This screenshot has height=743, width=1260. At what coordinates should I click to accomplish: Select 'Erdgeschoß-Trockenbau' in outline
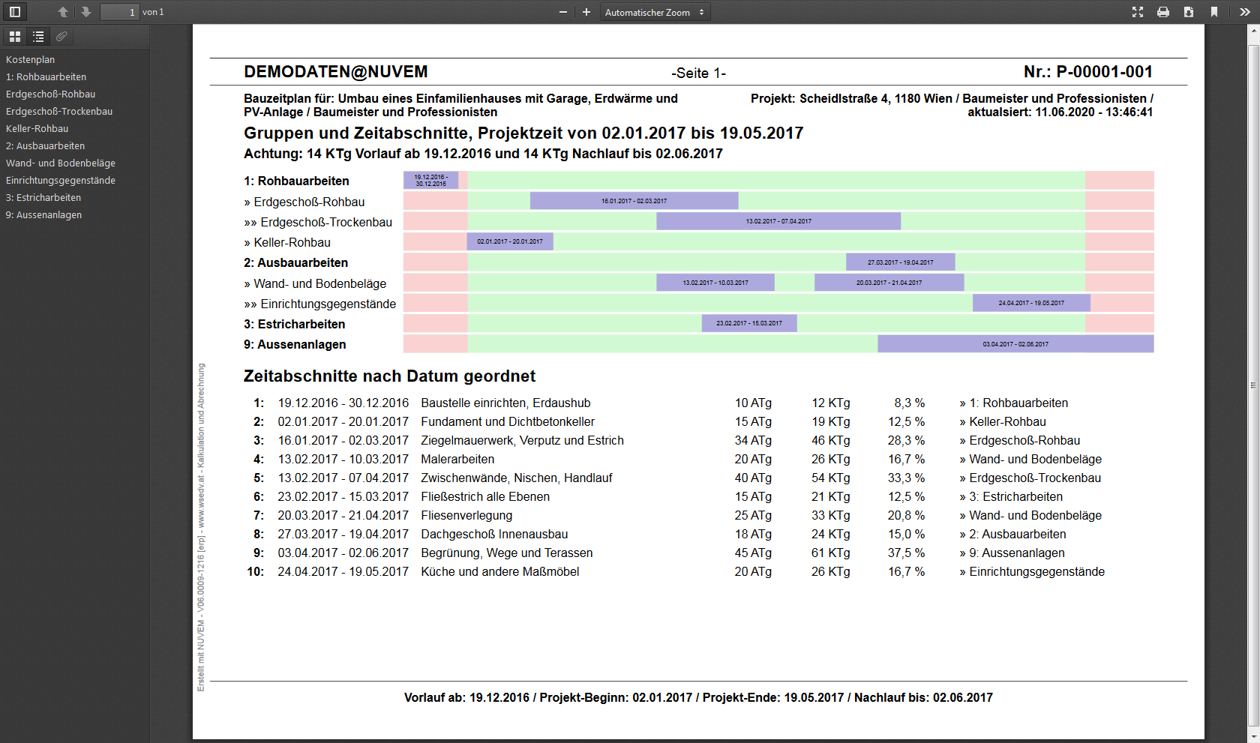tap(59, 112)
